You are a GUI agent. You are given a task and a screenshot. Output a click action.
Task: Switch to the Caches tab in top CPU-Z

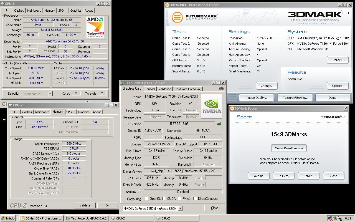click(x=19, y=11)
